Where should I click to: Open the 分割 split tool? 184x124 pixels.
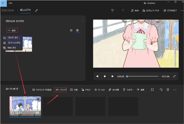74,90
